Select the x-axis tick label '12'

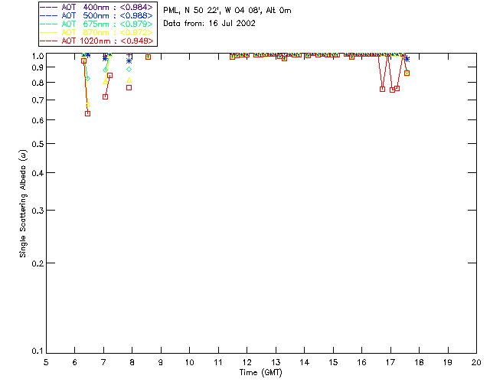(x=247, y=362)
